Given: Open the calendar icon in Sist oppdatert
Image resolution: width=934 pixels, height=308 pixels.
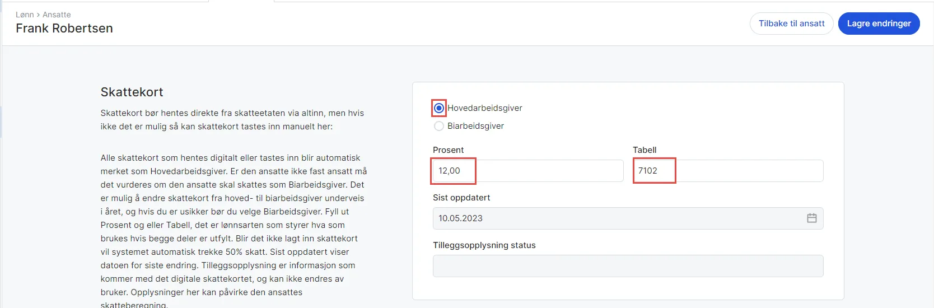Looking at the screenshot, I should tap(811, 218).
